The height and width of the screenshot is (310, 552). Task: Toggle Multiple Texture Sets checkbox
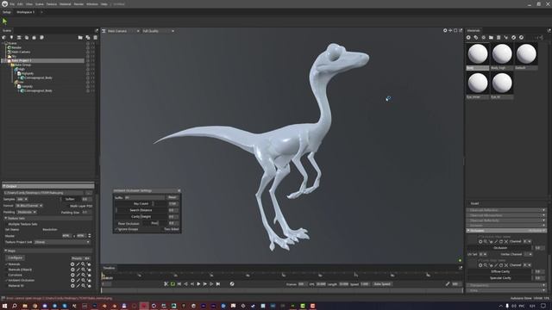point(6,224)
